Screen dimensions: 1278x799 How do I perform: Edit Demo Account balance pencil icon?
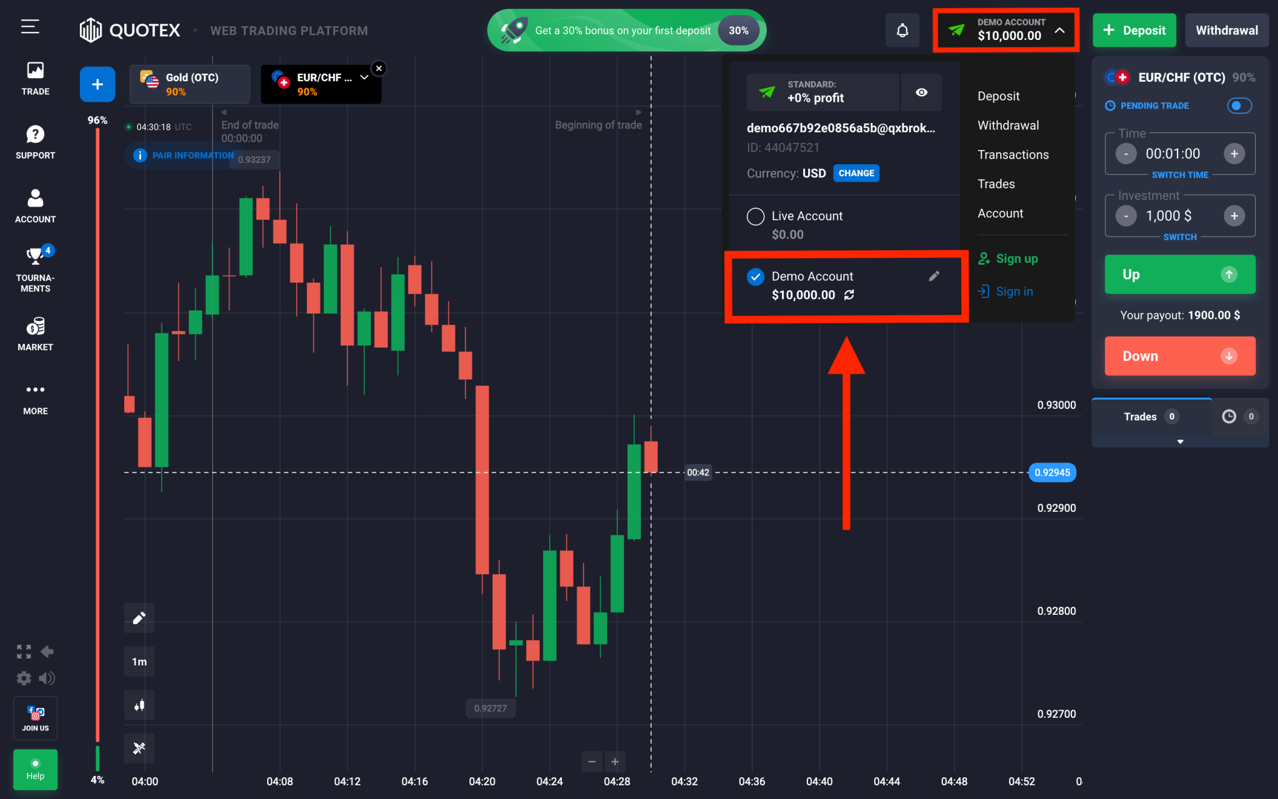tap(934, 276)
